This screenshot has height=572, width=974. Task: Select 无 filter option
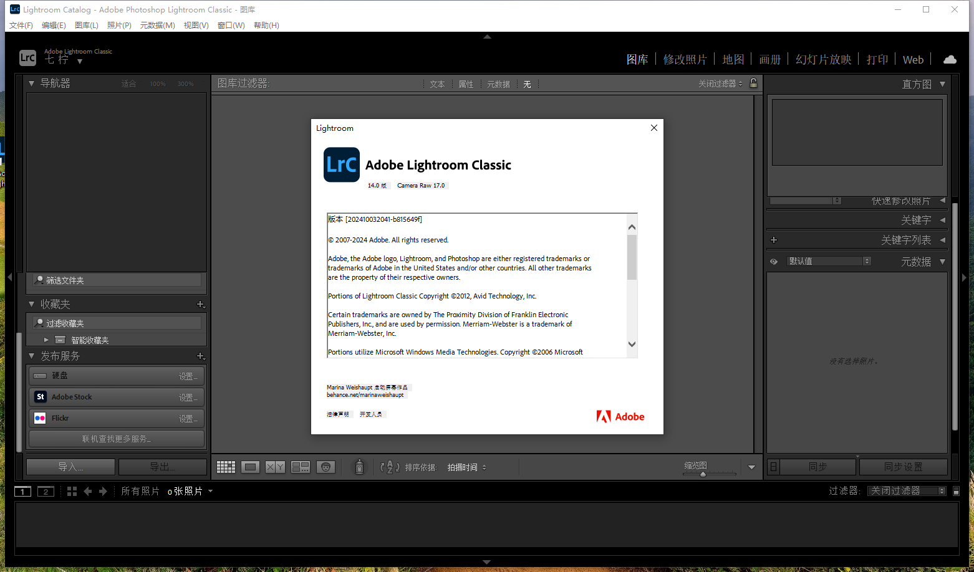(527, 84)
